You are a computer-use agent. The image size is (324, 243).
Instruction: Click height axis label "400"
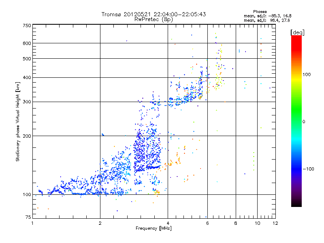click(x=27, y=78)
